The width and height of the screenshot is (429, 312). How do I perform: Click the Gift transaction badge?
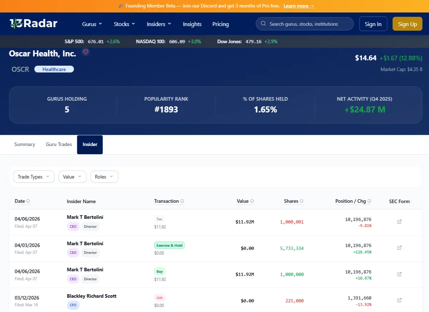(159, 298)
